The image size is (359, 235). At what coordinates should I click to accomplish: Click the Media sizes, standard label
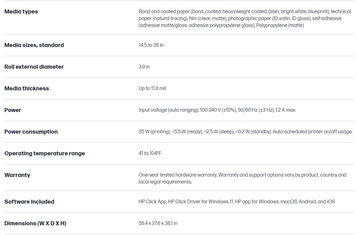point(34,45)
